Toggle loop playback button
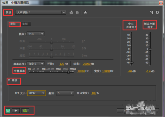Image resolution: width=165 pixels, height=117 pixels. click(25, 110)
